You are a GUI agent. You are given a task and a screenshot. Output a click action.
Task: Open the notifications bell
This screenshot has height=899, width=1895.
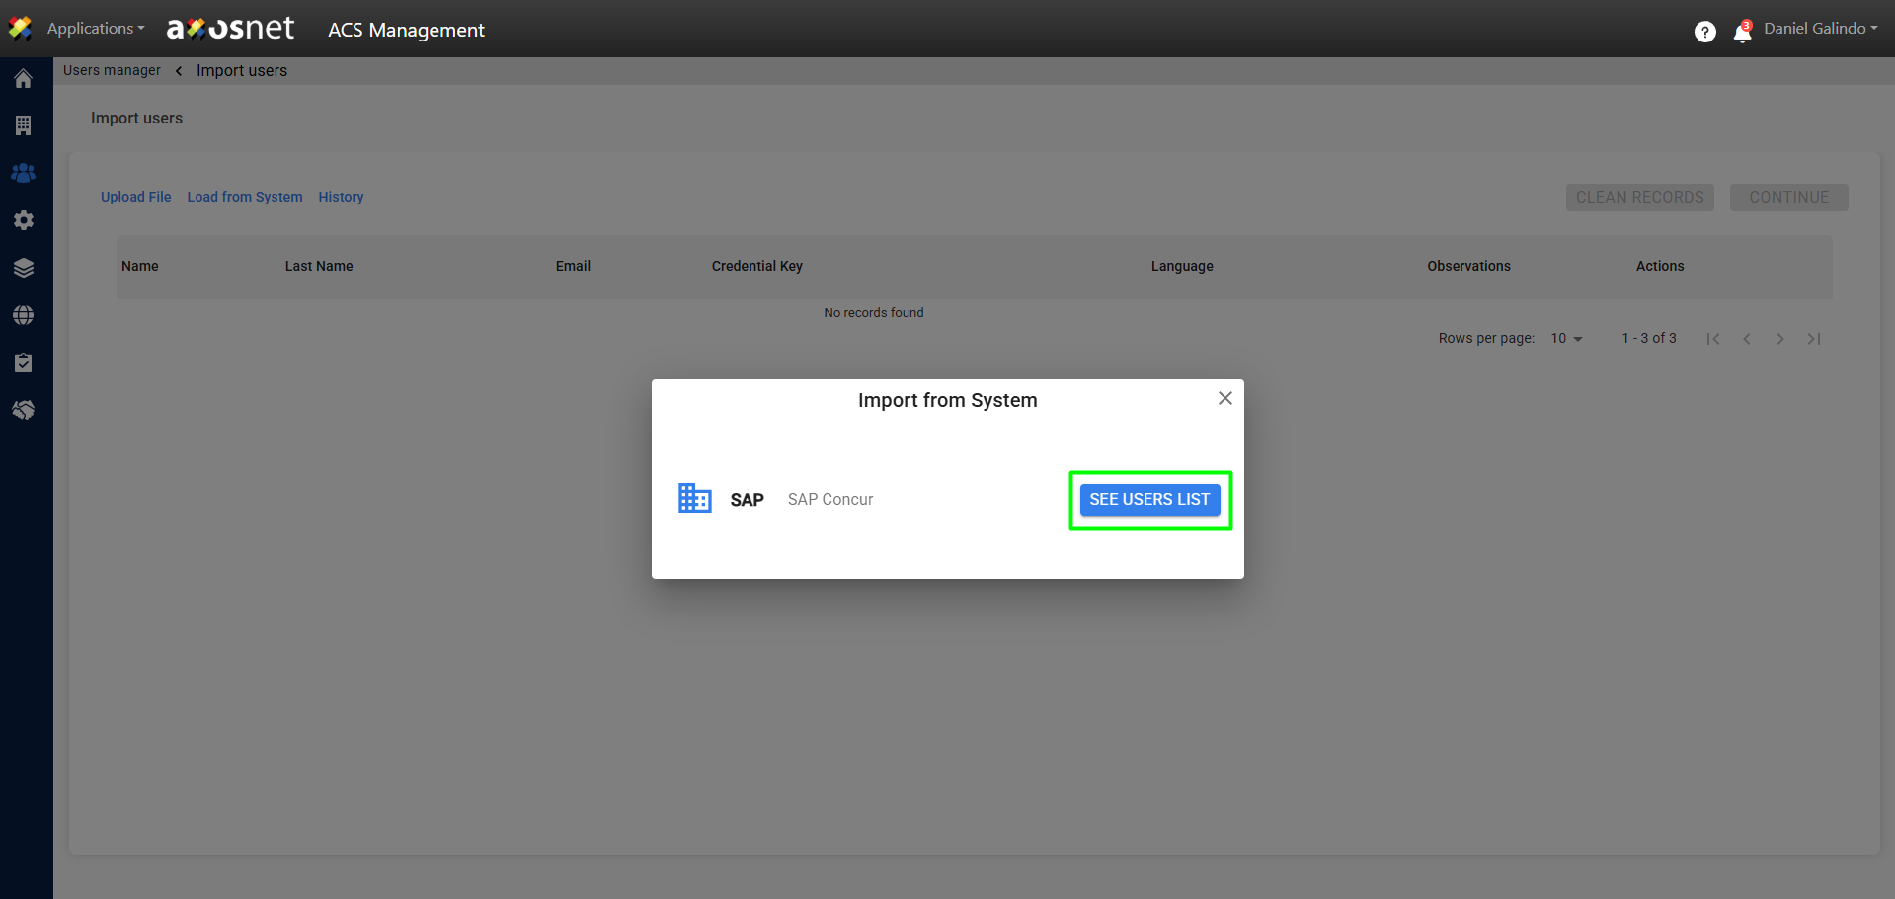pos(1742,33)
